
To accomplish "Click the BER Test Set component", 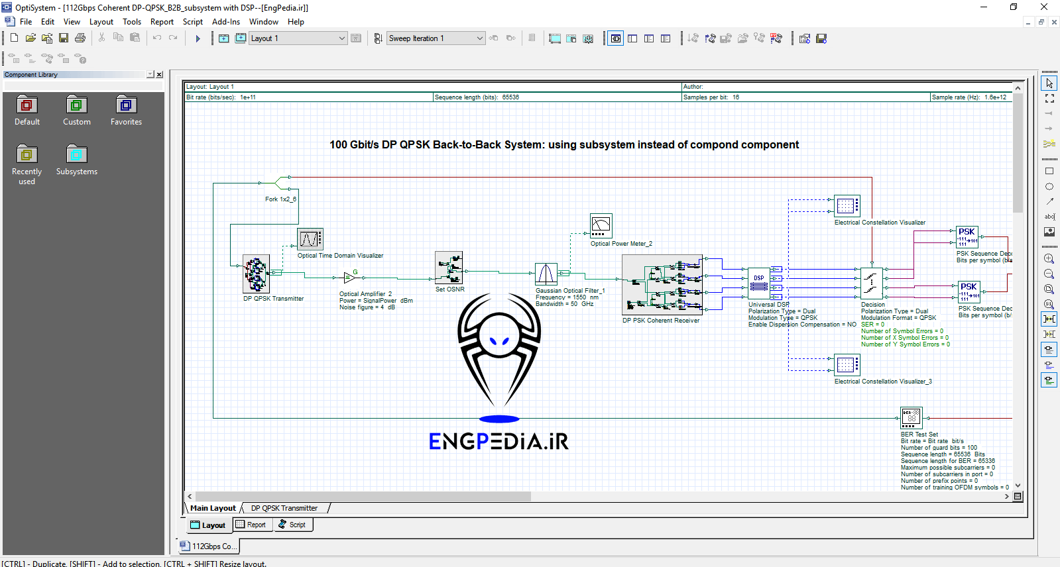I will [x=912, y=418].
